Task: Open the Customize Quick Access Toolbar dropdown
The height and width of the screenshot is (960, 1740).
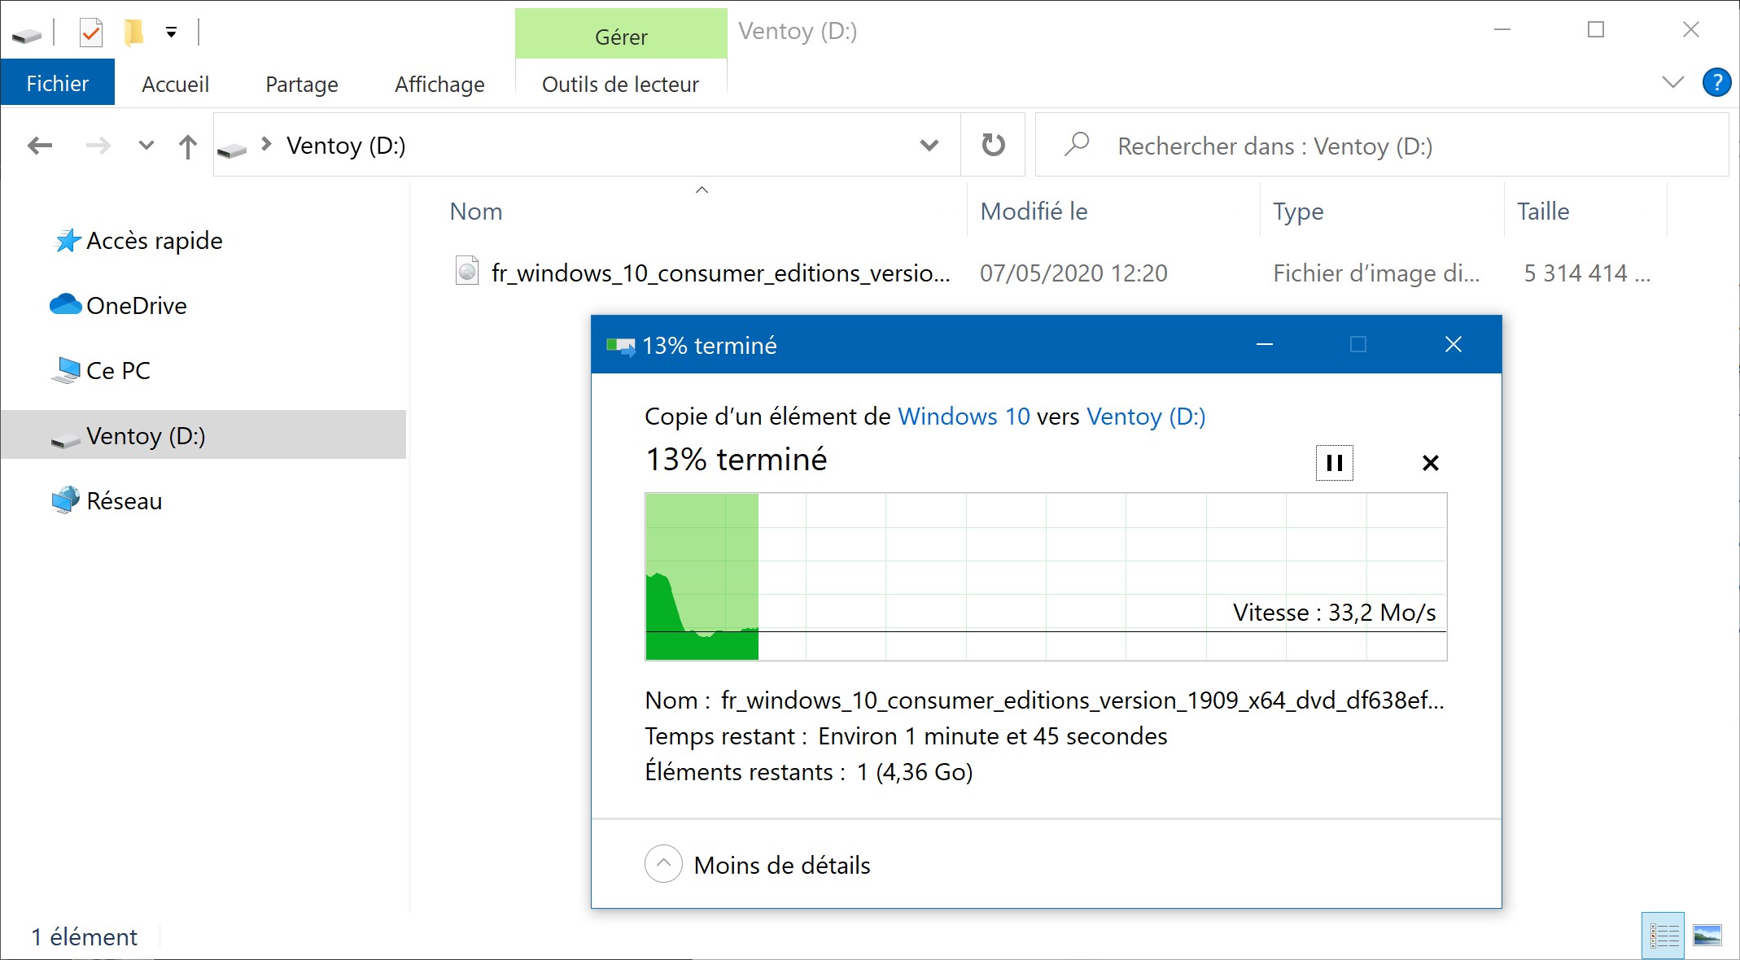Action: (x=171, y=33)
